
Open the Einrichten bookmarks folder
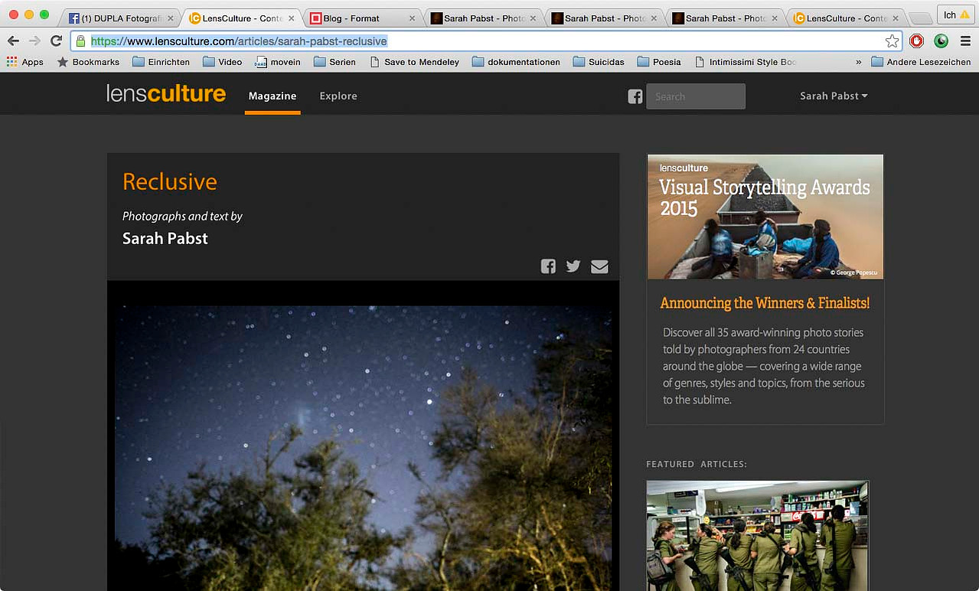point(161,62)
